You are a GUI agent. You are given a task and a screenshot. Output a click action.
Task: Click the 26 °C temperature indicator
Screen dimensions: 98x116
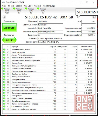click(x=9, y=40)
